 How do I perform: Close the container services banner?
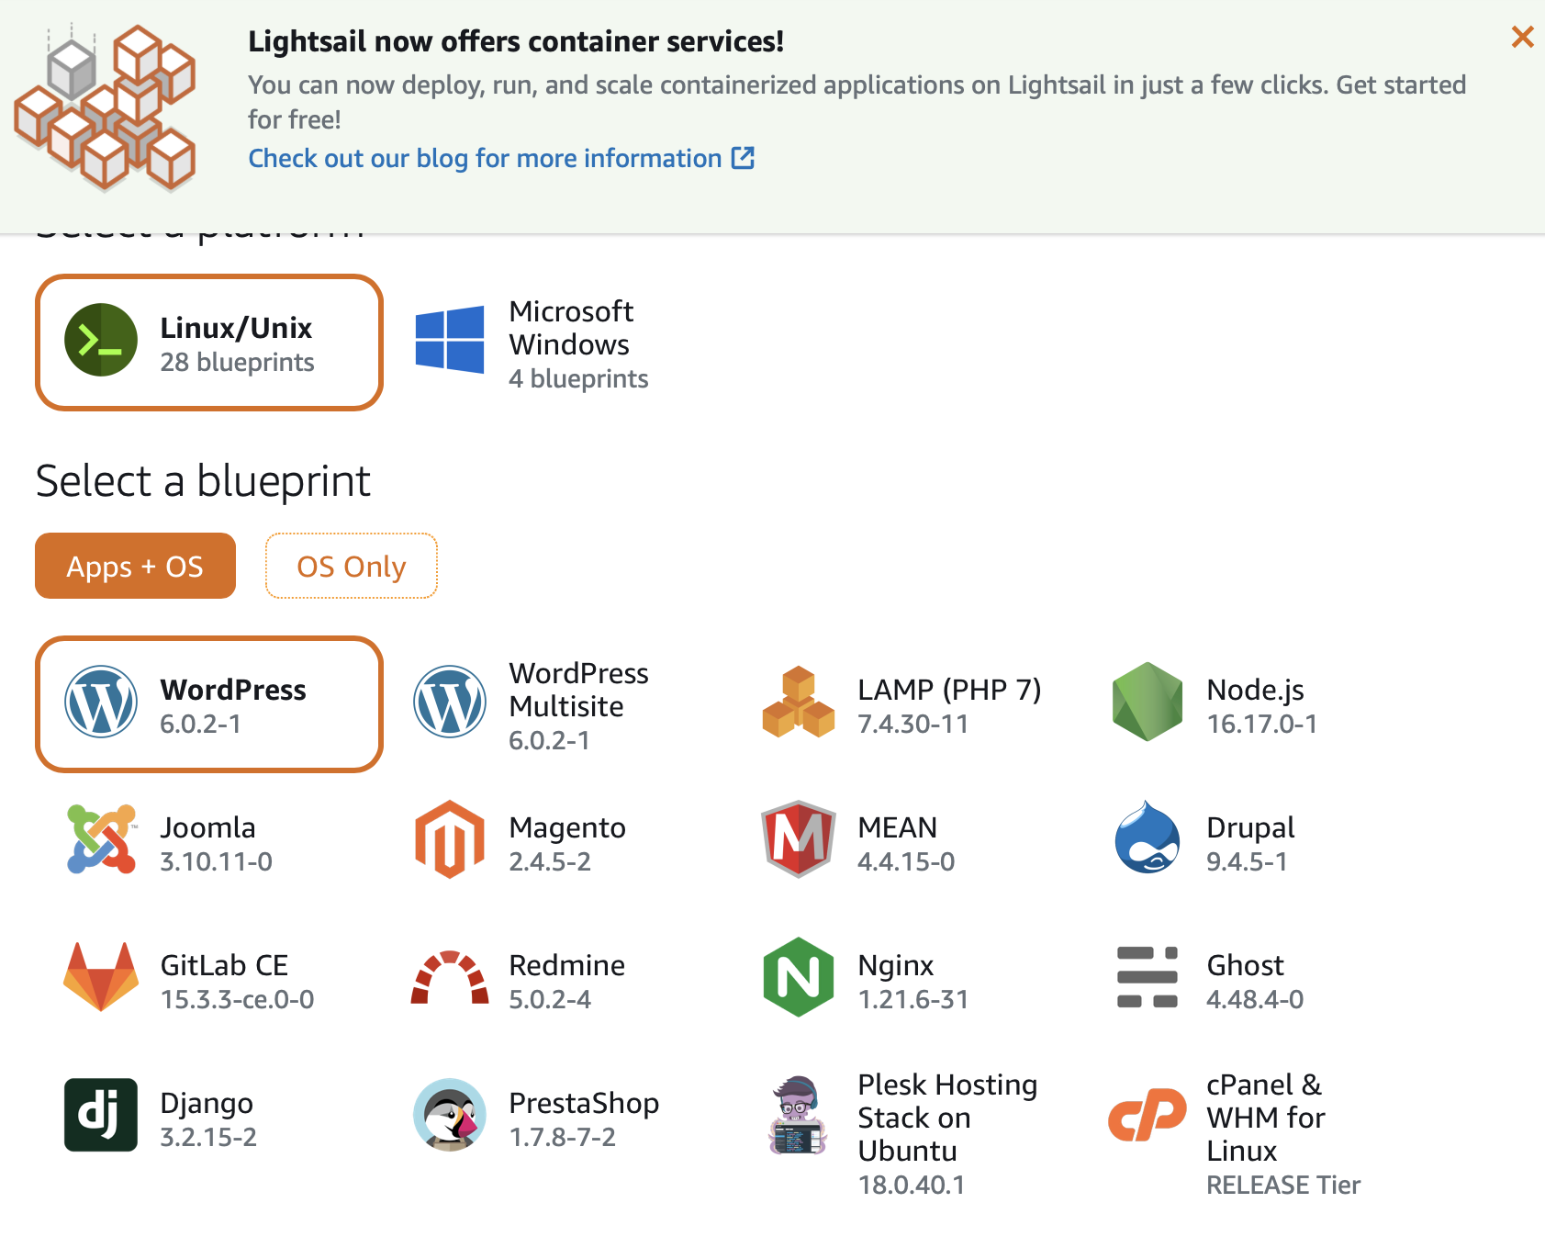[1522, 37]
